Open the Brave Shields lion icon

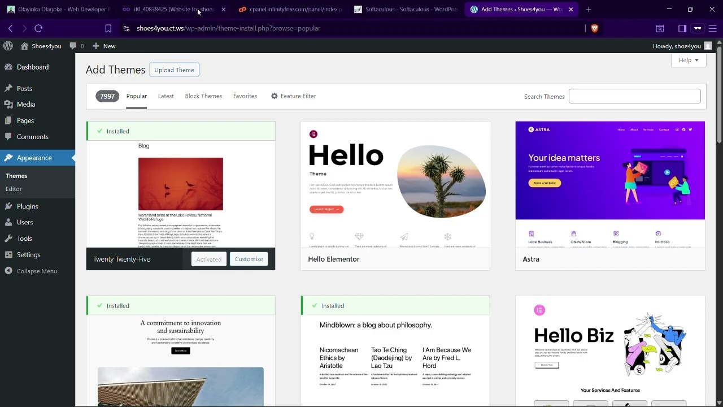point(594,28)
